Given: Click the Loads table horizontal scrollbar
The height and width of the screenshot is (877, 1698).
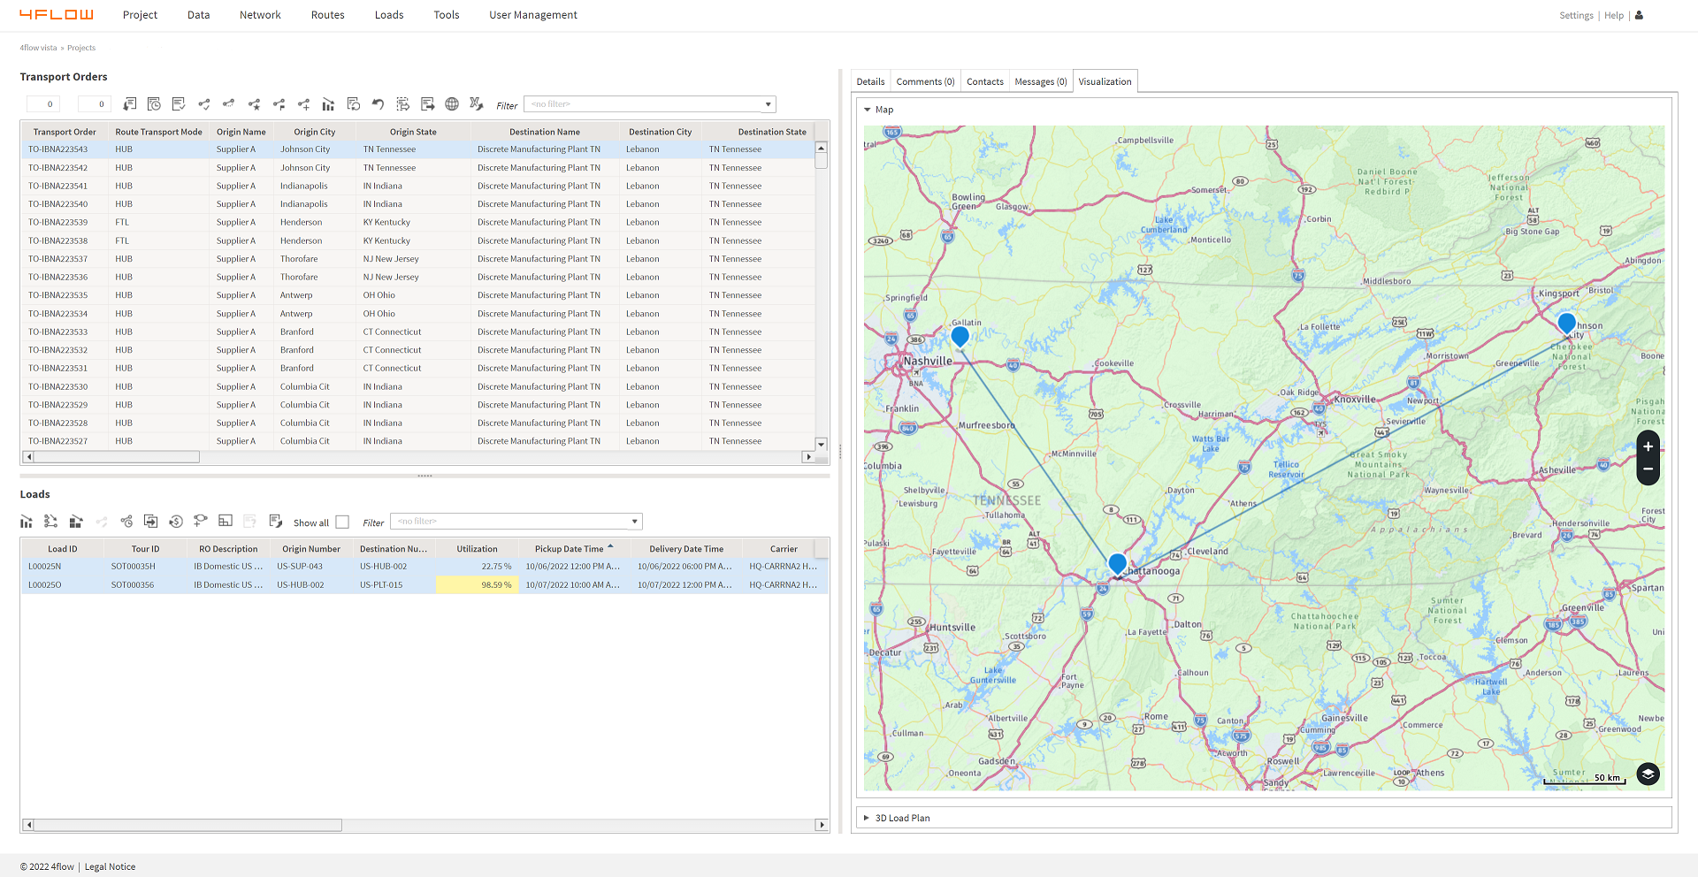Looking at the screenshot, I should click(187, 825).
